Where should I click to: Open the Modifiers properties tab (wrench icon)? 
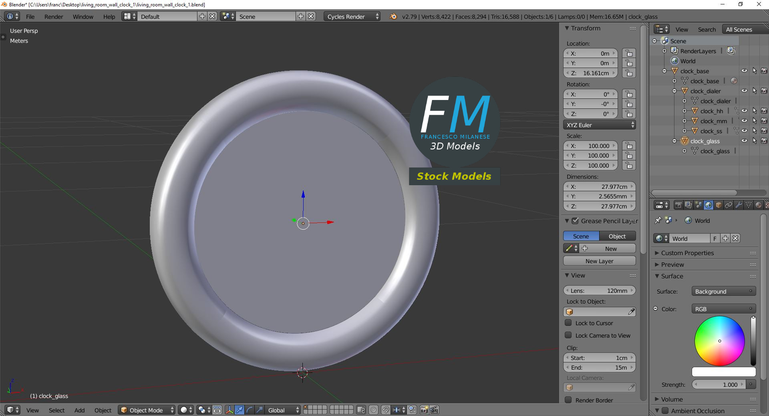pyautogui.click(x=739, y=205)
